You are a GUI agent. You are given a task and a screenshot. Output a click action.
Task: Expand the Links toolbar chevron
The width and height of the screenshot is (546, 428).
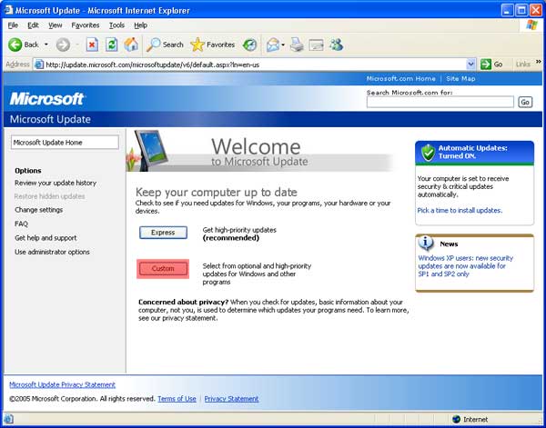click(539, 62)
